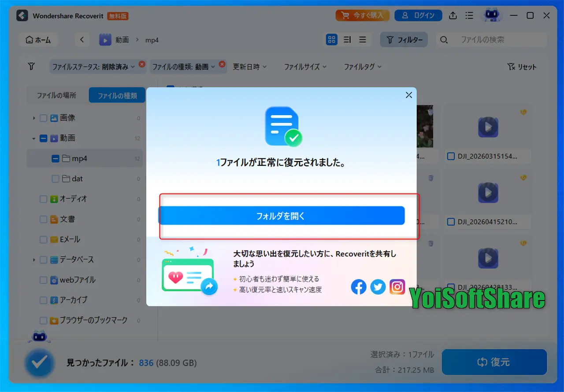The image size is (564, 392).
Task: Check the DJI_20260415210 video checkbox
Action: pos(450,222)
